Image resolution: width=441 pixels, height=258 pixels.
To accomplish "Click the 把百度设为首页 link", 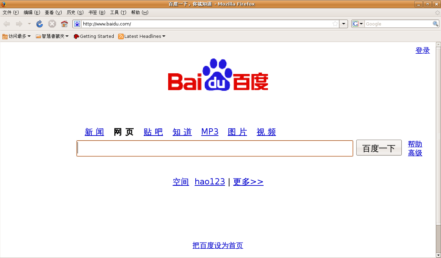I will click(218, 245).
